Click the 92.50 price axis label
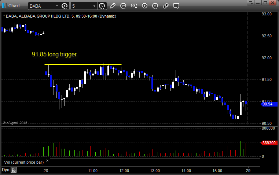Screen dimensions: 279x175 pyautogui.click(x=267, y=36)
